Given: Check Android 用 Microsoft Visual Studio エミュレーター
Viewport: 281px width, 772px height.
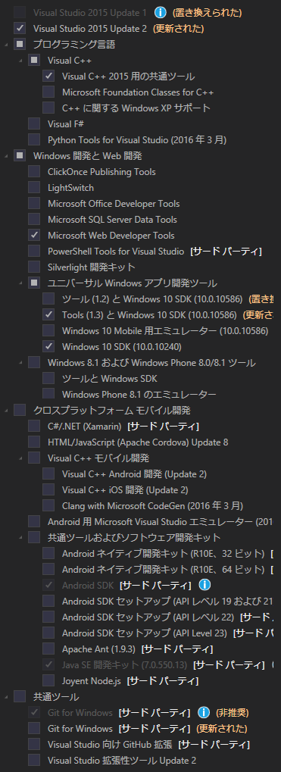Looking at the screenshot, I should point(34,521).
